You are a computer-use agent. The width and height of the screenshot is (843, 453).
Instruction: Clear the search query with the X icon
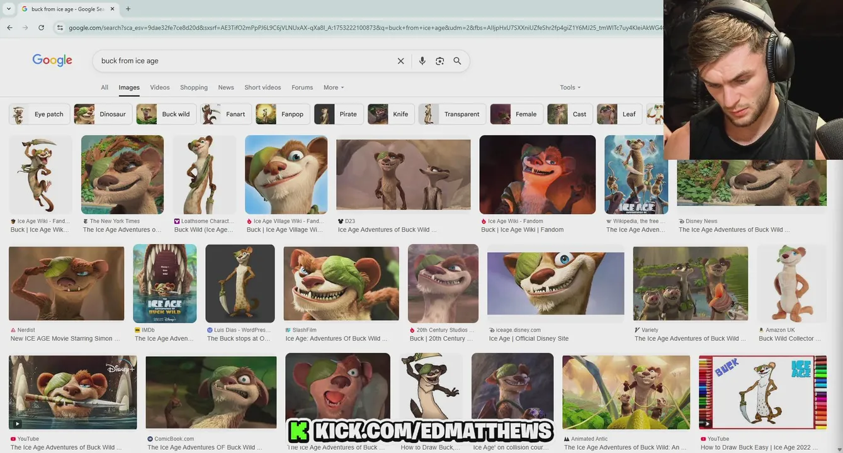400,61
